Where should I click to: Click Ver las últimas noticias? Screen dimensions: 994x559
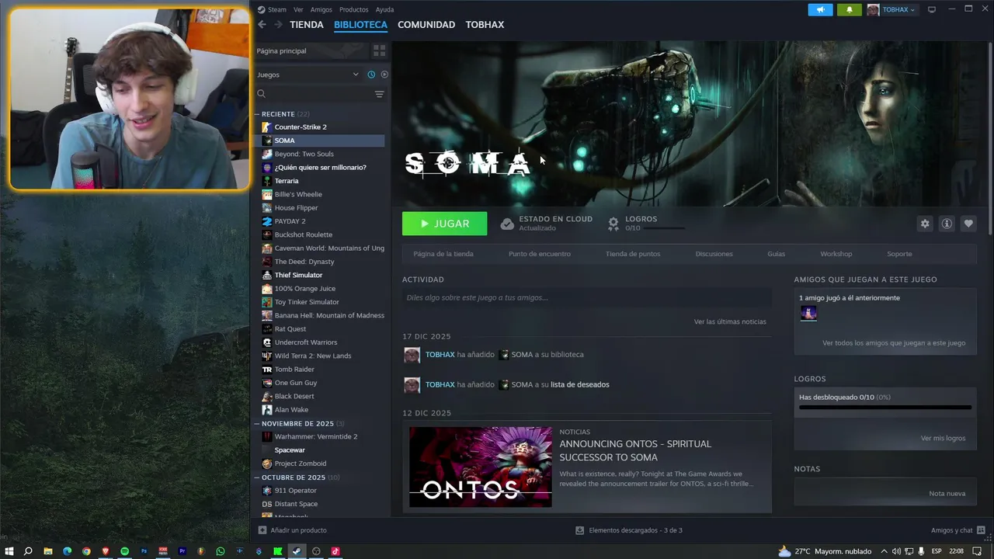pos(730,321)
